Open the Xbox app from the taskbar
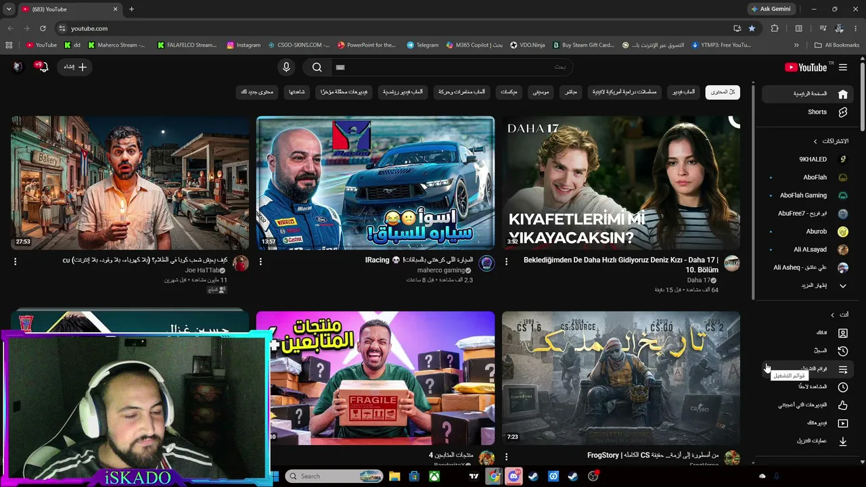Screen dimensions: 866x487 pos(434,476)
